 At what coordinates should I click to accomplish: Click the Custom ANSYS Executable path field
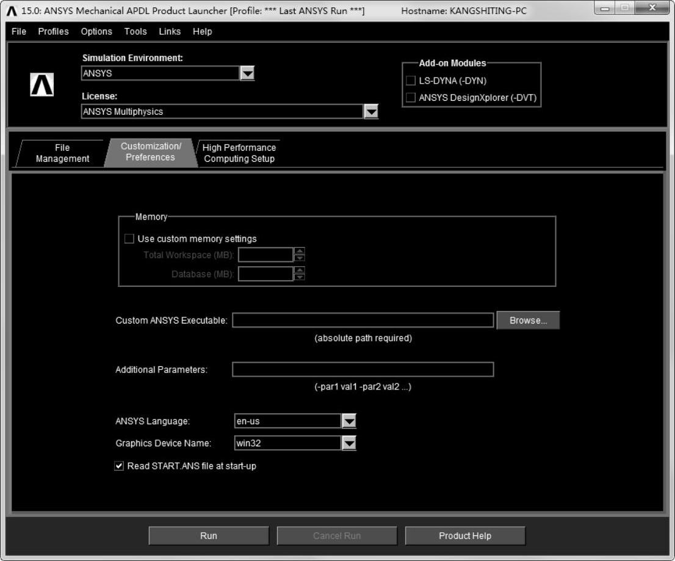point(363,320)
